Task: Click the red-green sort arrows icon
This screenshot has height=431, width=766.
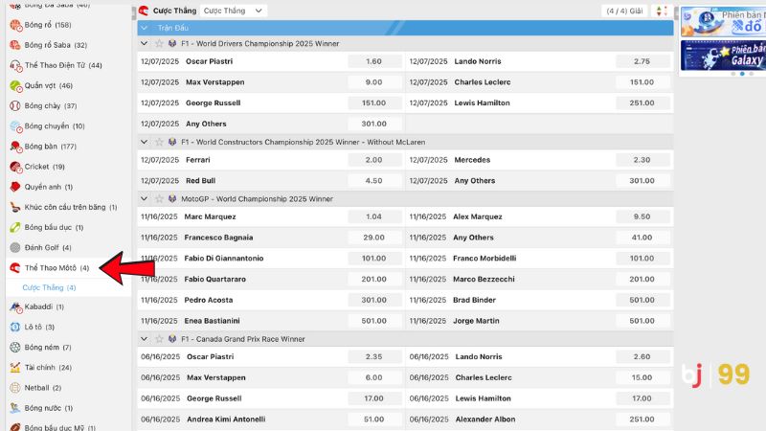Action: click(x=662, y=11)
